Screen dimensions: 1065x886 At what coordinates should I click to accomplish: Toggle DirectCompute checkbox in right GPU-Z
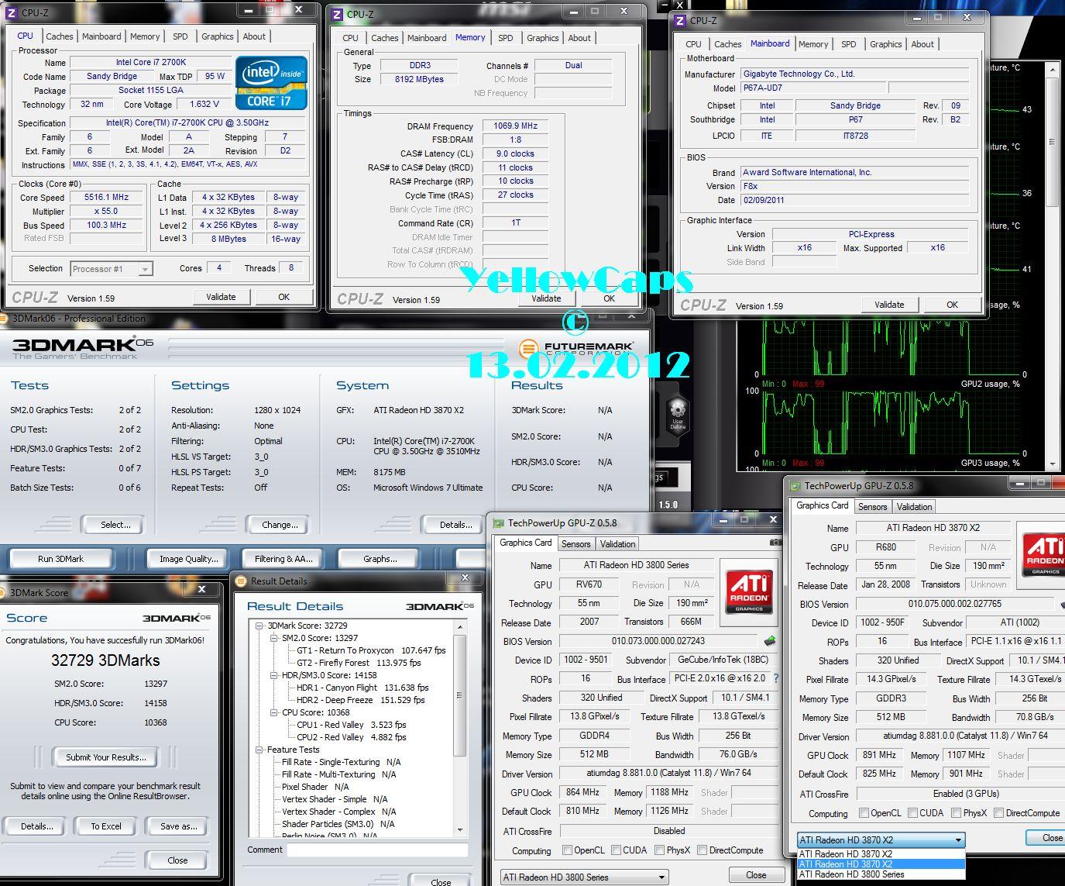(x=998, y=812)
